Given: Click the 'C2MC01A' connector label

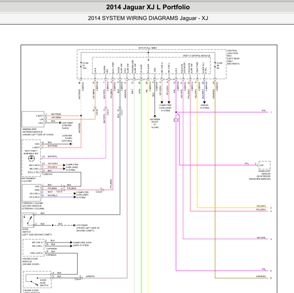Looking at the screenshot, I should point(48,174).
